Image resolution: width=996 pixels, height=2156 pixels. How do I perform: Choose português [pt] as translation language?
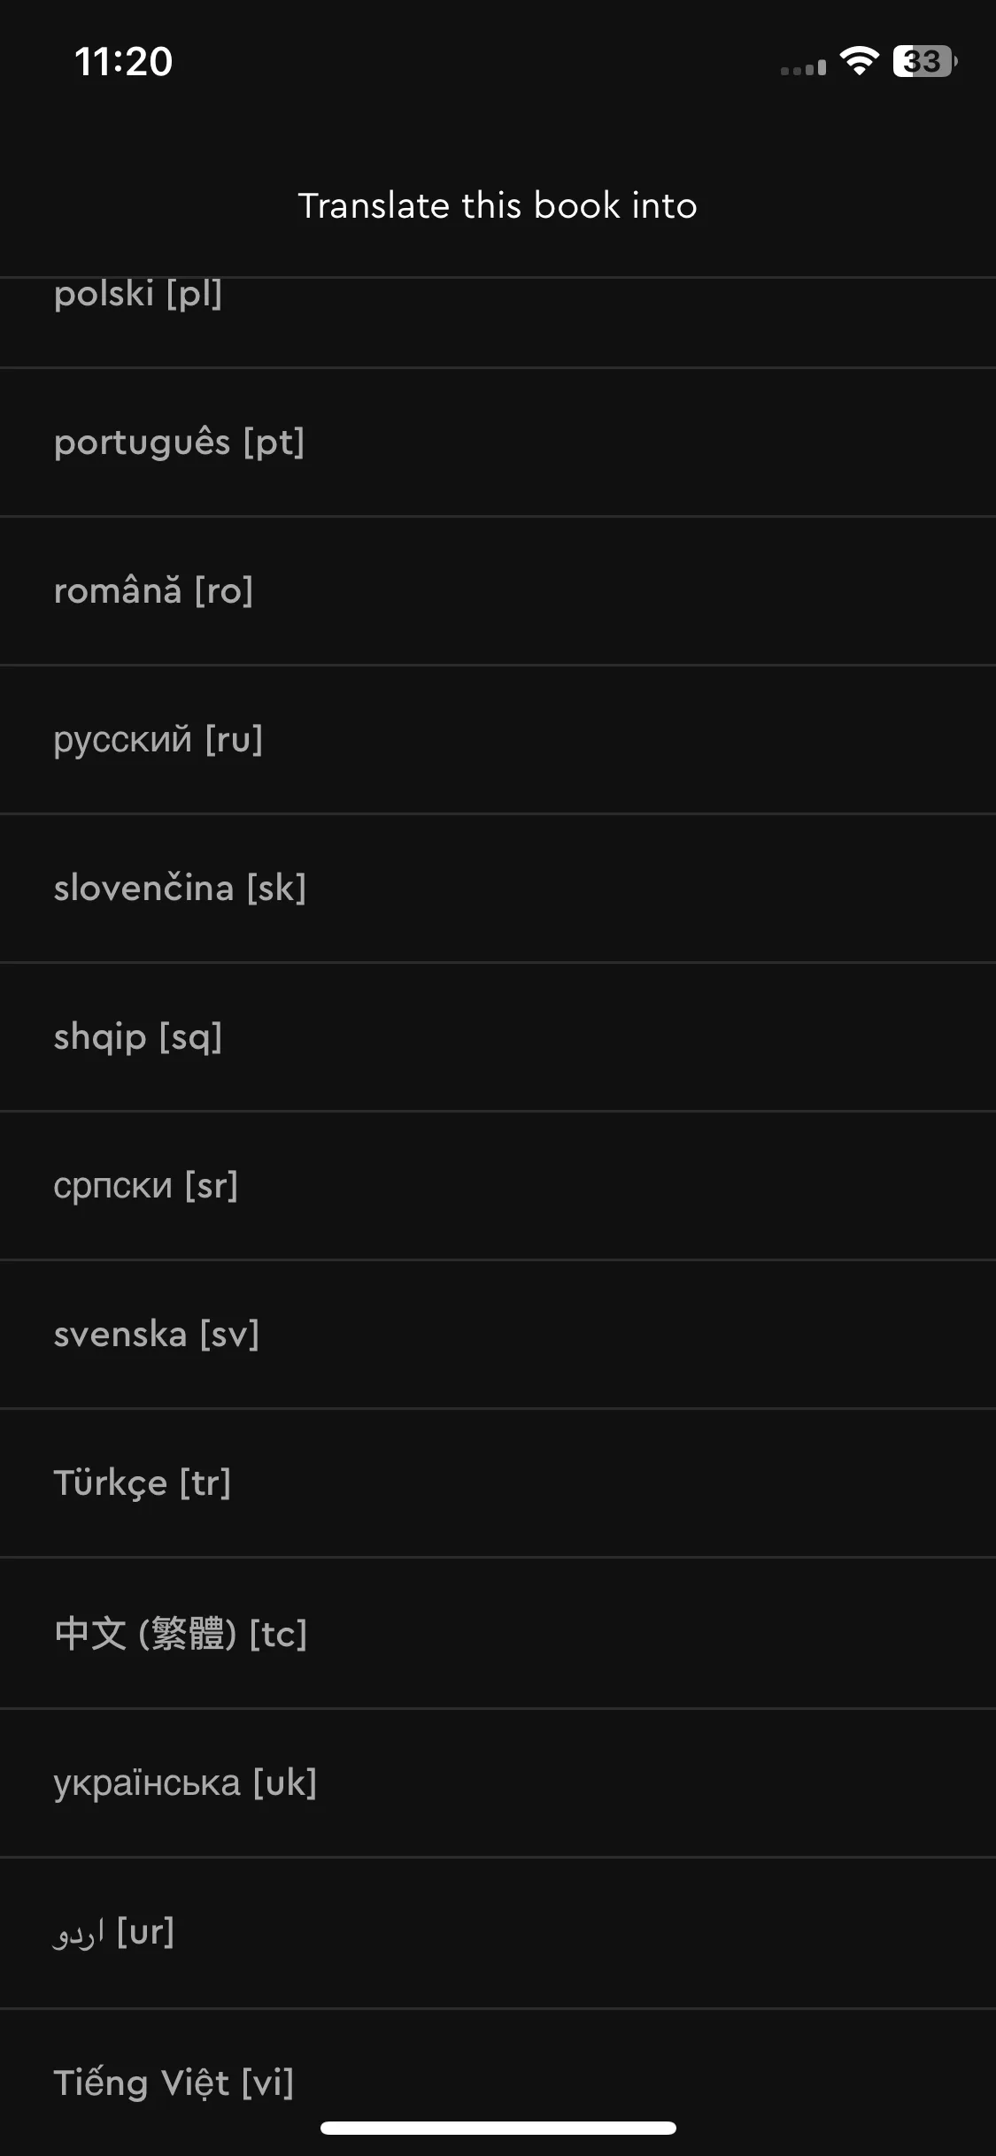point(498,443)
